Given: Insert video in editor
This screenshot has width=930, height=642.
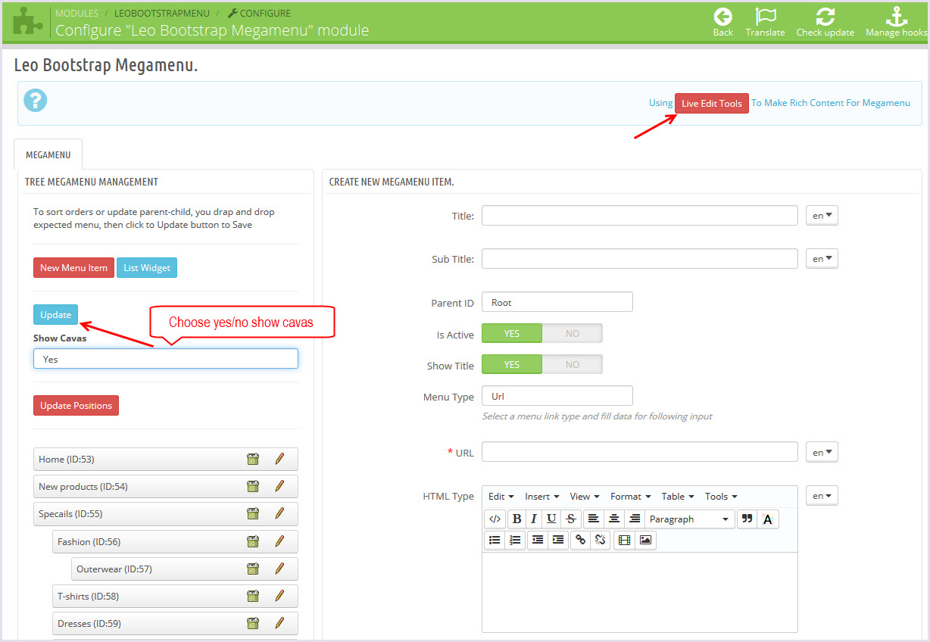Looking at the screenshot, I should pos(624,540).
